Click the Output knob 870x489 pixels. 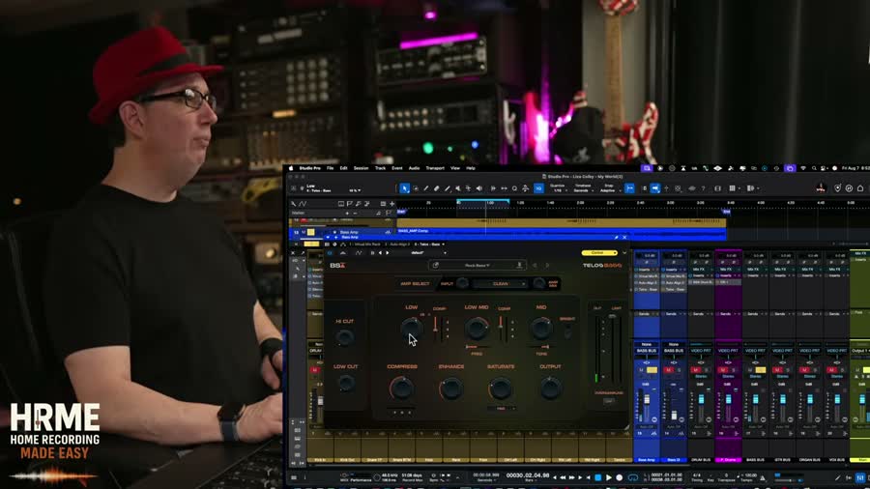[550, 388]
